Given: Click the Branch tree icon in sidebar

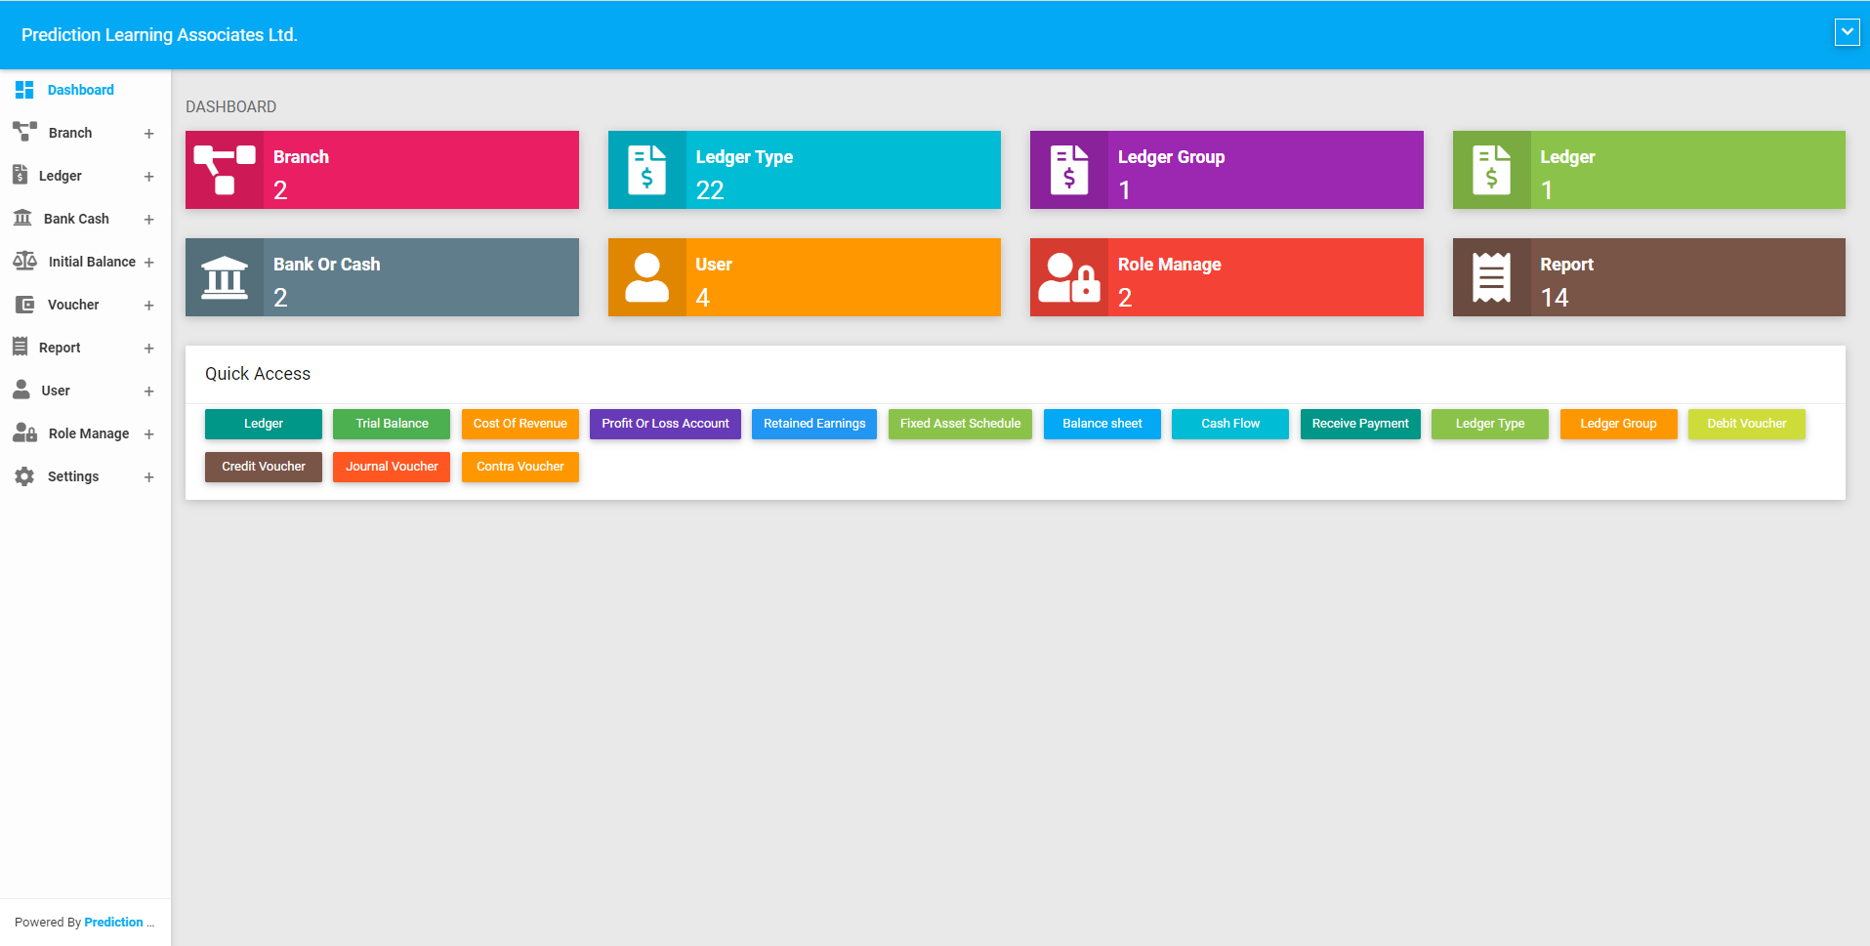Looking at the screenshot, I should (x=24, y=132).
